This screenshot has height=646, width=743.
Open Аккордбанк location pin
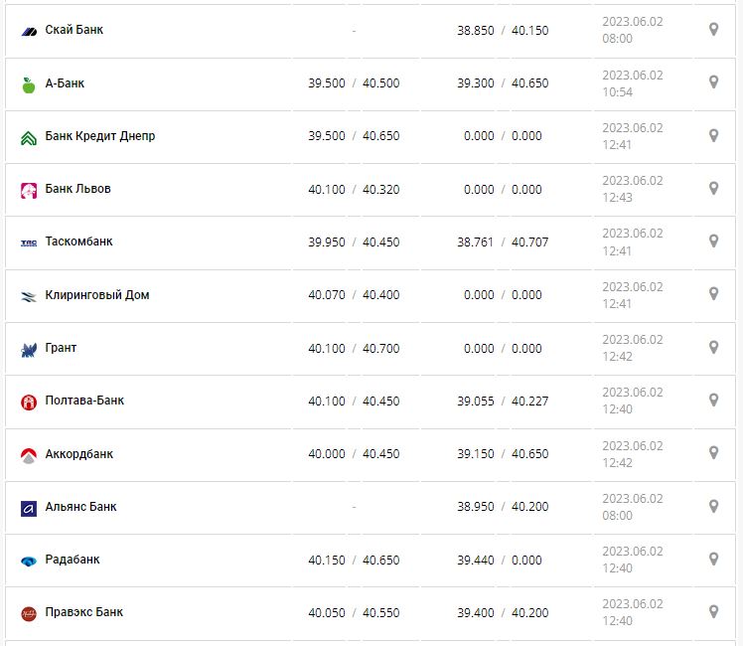click(713, 452)
